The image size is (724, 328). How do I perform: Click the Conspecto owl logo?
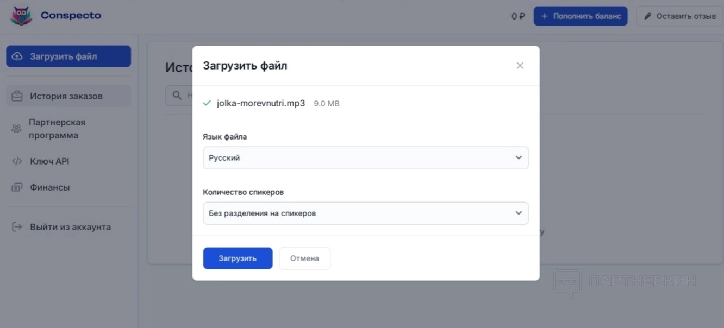point(21,16)
